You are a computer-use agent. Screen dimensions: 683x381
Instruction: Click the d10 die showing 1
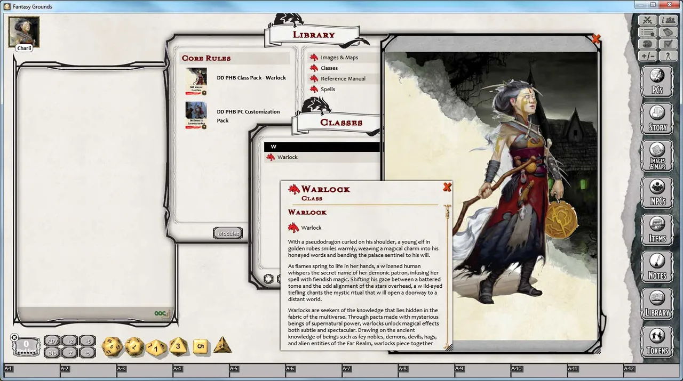pos(156,348)
